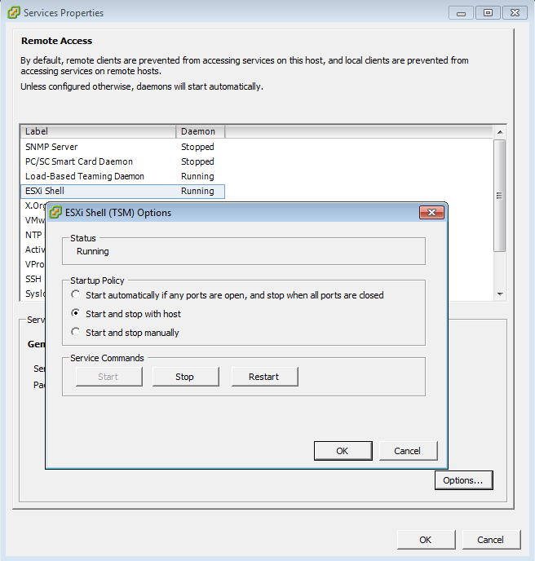Choose Start and stop with host
This screenshot has width=535, height=561.
(x=76, y=314)
